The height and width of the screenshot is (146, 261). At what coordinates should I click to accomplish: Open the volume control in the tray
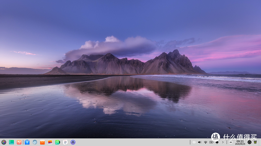pyautogui.click(x=200, y=142)
